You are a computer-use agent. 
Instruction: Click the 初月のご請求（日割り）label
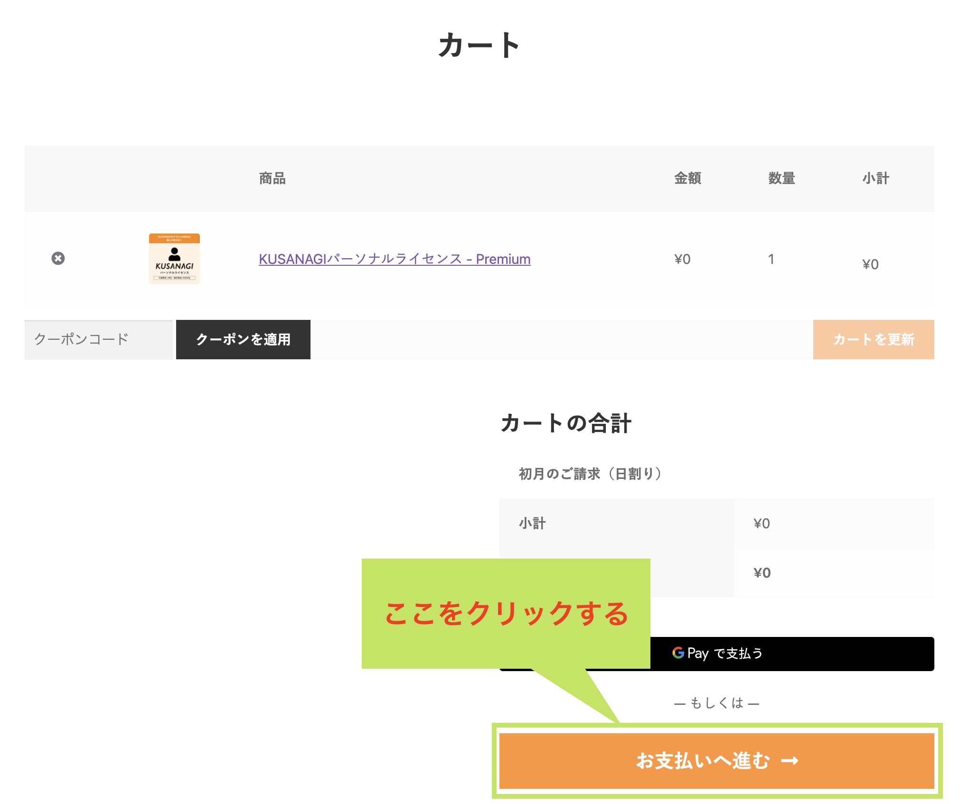pyautogui.click(x=590, y=473)
